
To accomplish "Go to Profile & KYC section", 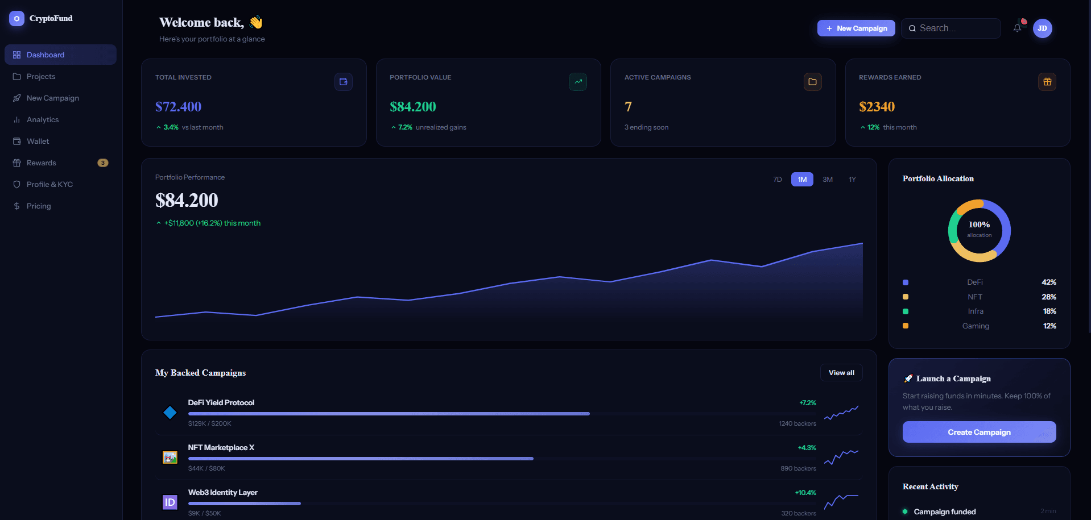I will click(49, 184).
